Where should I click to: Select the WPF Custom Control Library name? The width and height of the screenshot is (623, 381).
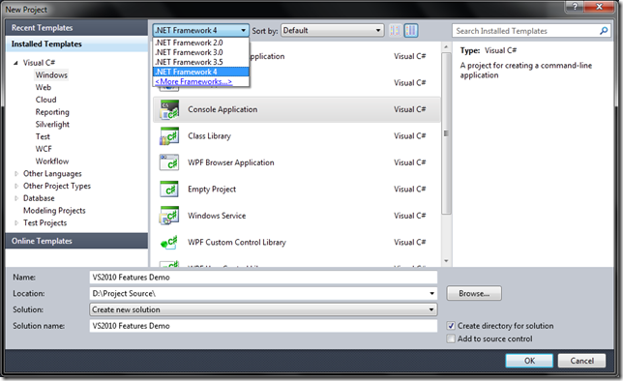pyautogui.click(x=237, y=243)
